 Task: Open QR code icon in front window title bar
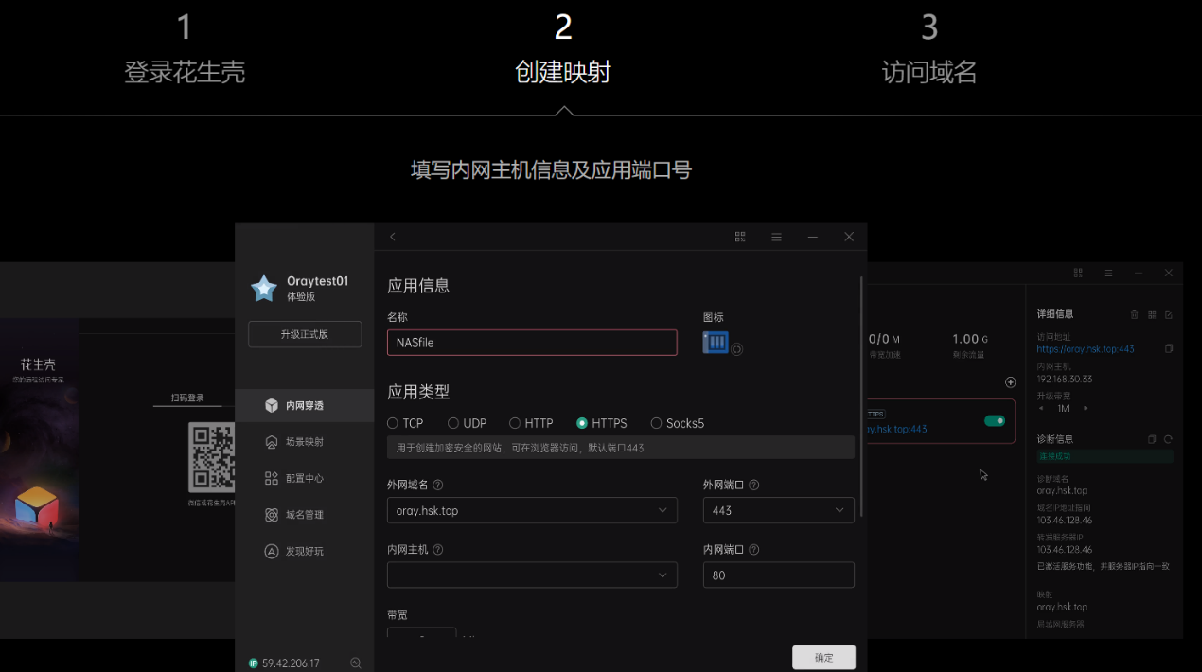coord(740,237)
